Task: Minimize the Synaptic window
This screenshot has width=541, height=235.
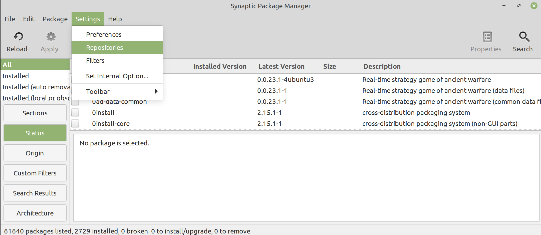Action: pos(504,6)
